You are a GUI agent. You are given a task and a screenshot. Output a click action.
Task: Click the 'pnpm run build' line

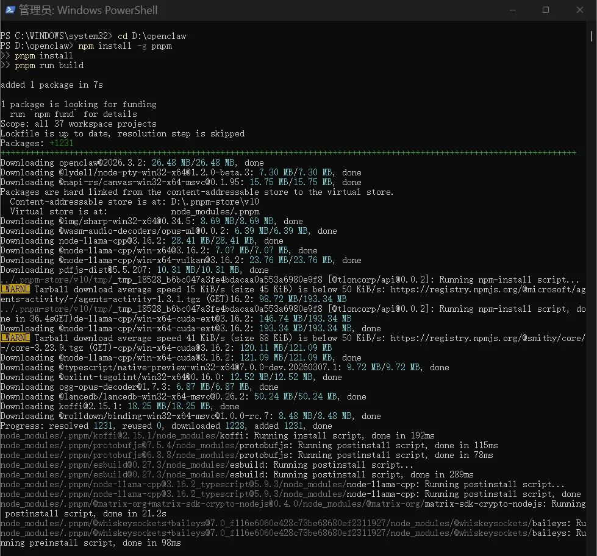pyautogui.click(x=42, y=65)
